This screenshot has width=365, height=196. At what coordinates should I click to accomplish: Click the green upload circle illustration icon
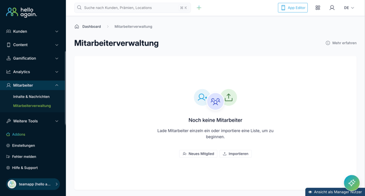click(229, 97)
